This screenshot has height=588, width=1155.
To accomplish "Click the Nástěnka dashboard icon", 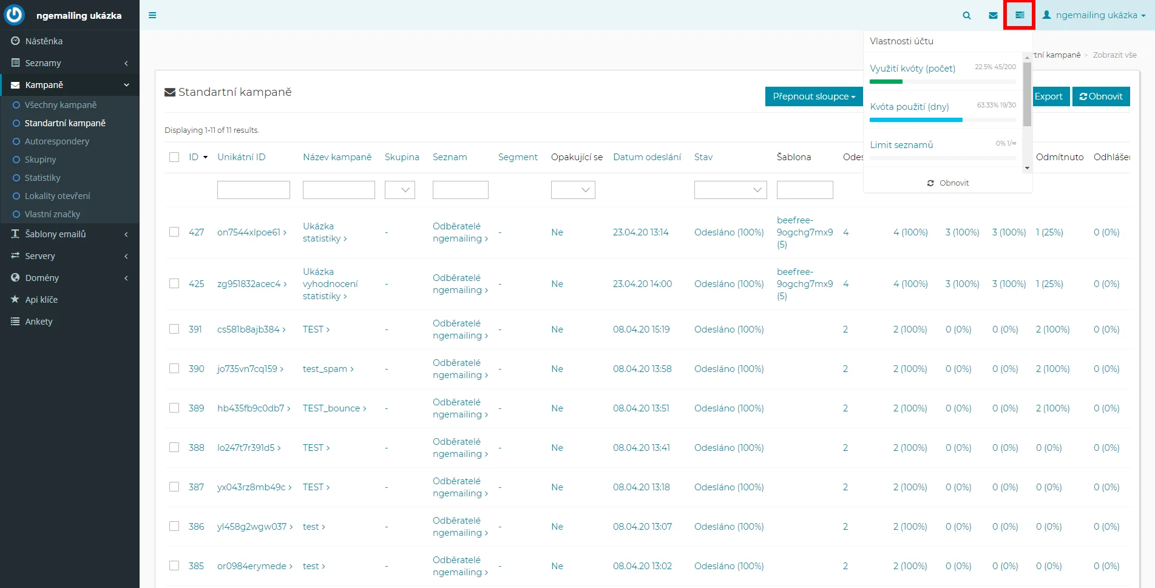I will [15, 41].
